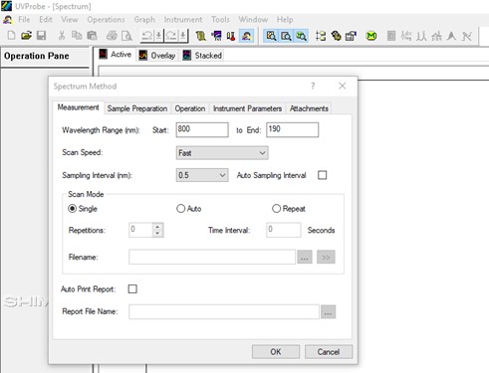489x373 pixels.
Task: Open the Instrument menu
Action: [x=183, y=20]
